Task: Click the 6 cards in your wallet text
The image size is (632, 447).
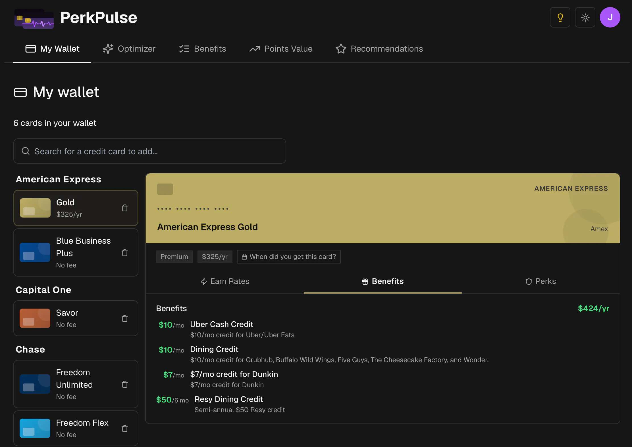Action: [55, 123]
